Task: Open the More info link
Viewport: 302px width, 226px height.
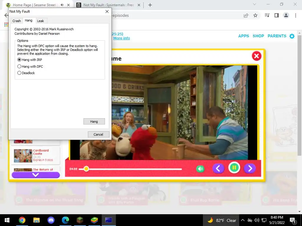Action: coord(122,38)
